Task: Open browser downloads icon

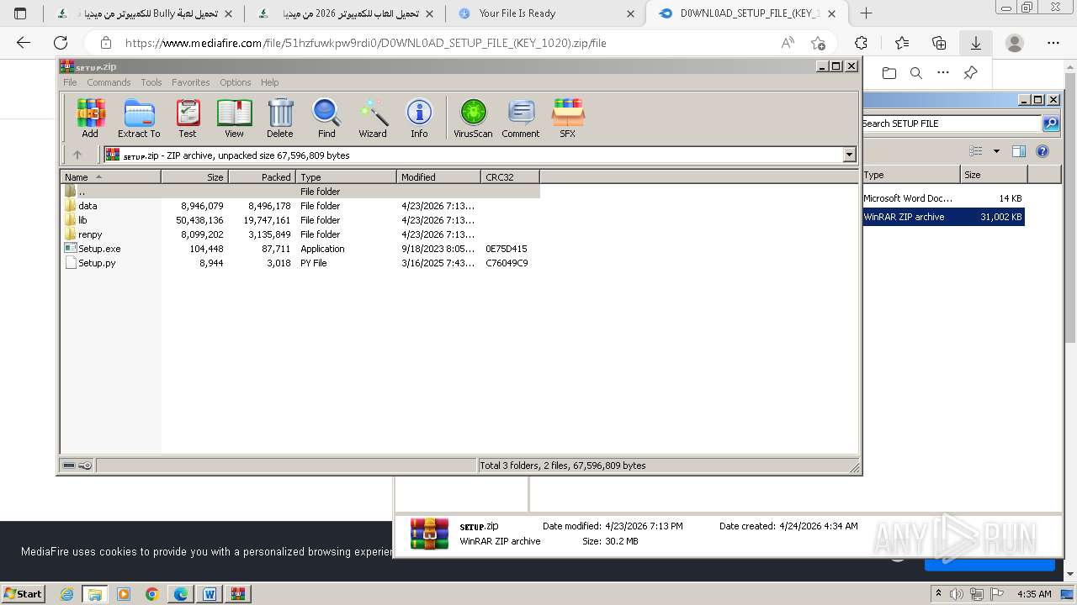Action: 976,43
